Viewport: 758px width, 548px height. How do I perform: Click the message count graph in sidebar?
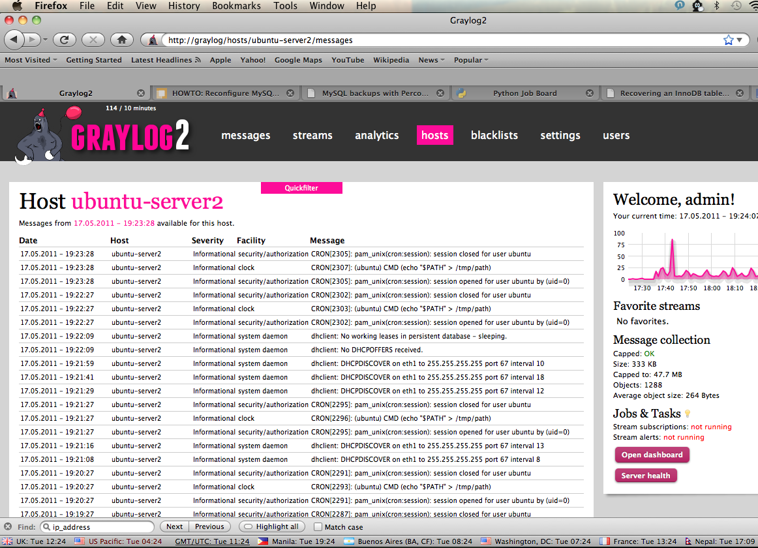point(686,260)
